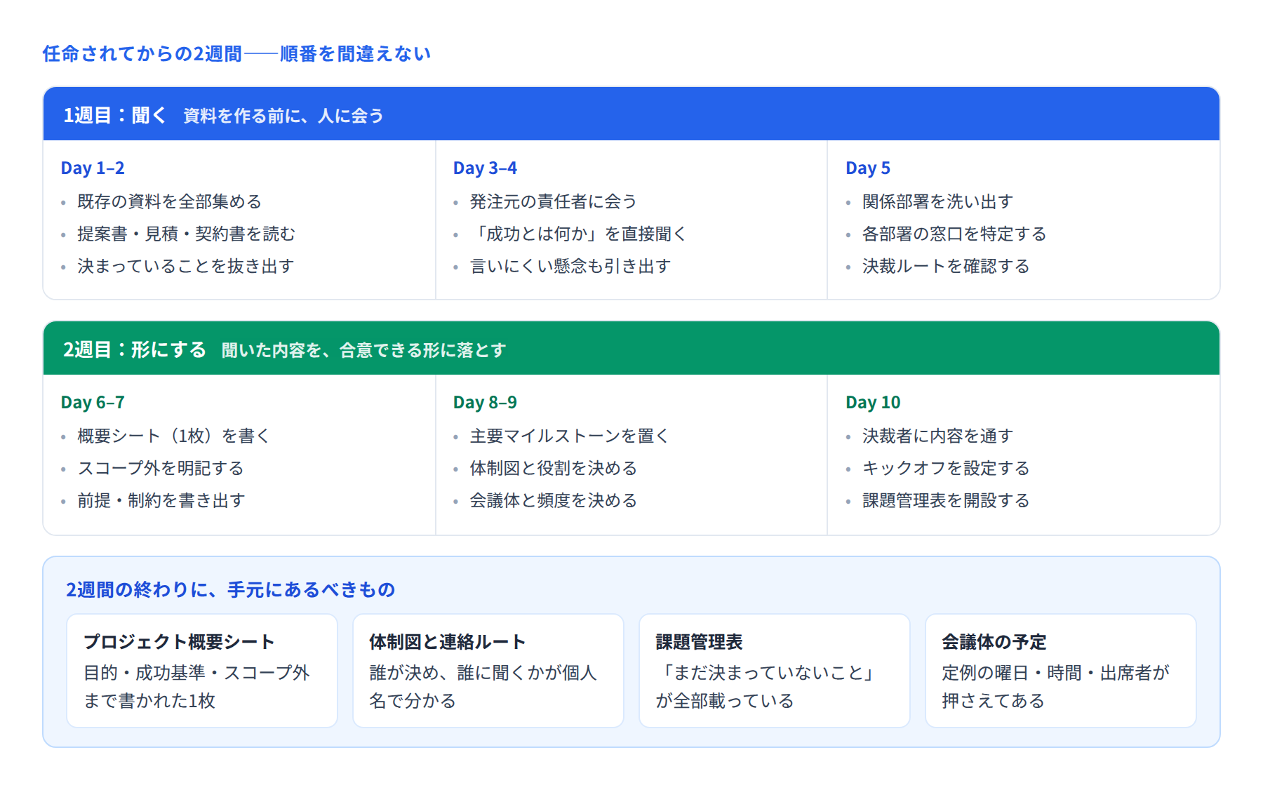Select the Day 5 heading
This screenshot has width=1263, height=790.
tap(868, 168)
